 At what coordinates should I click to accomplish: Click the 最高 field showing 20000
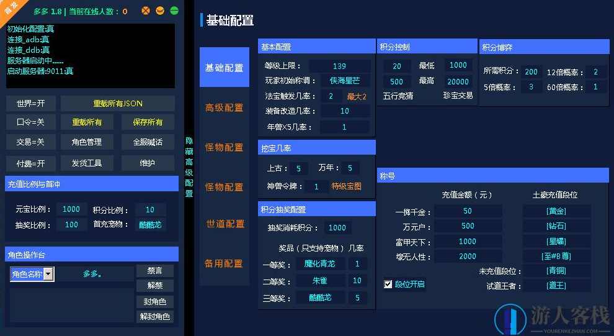458,81
